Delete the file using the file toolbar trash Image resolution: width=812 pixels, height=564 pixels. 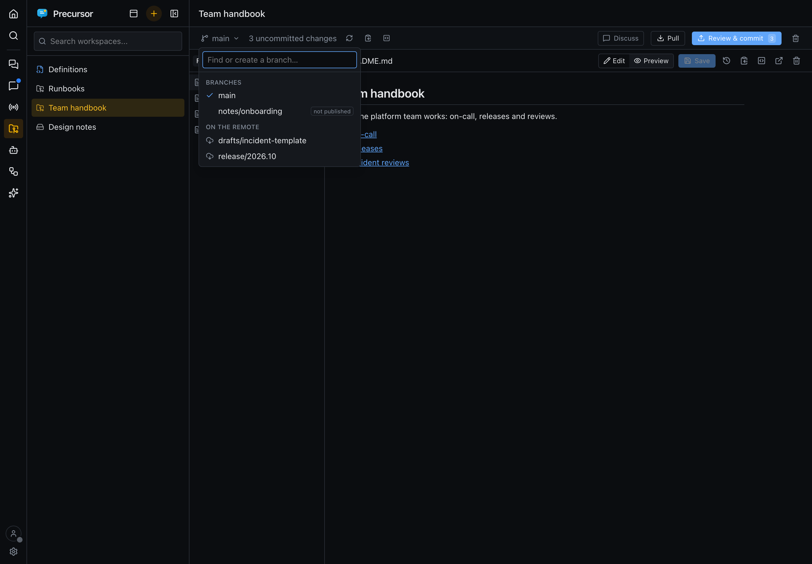click(x=796, y=61)
